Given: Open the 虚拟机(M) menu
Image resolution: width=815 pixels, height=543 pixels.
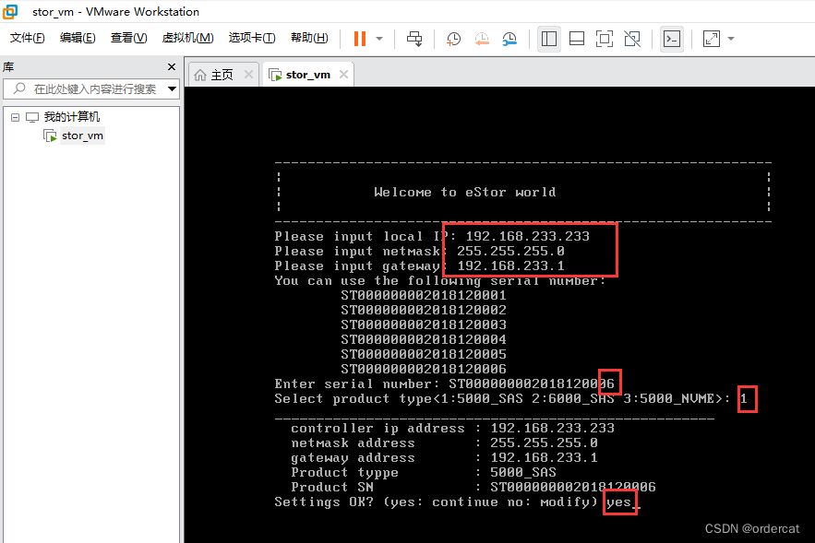Looking at the screenshot, I should (187, 38).
